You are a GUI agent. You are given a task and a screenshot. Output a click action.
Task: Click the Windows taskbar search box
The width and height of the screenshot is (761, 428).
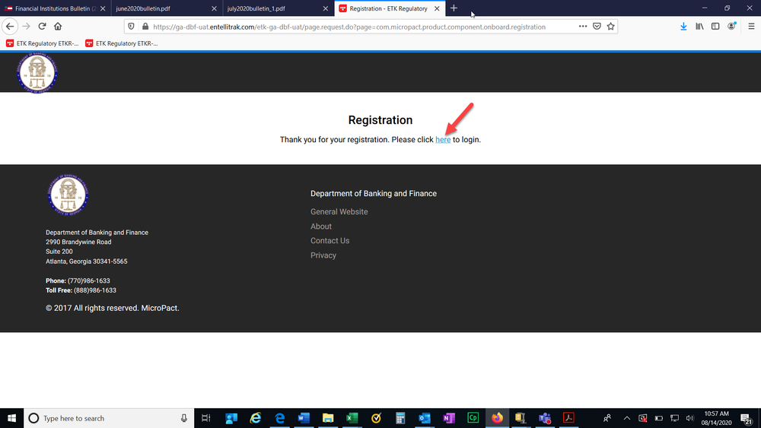point(107,418)
